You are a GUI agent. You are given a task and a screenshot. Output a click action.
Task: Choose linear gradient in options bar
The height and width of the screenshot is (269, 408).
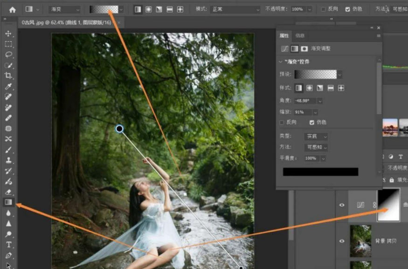click(x=138, y=10)
